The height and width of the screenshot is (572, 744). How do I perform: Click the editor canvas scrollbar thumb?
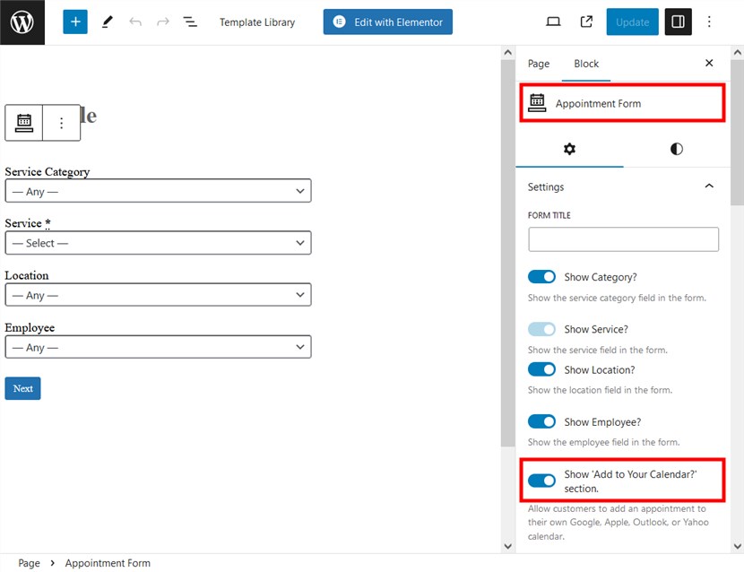(507, 253)
